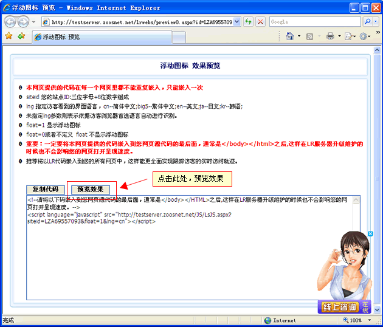Click the 复制代码 button
The height and width of the screenshot is (327, 383).
pos(45,189)
